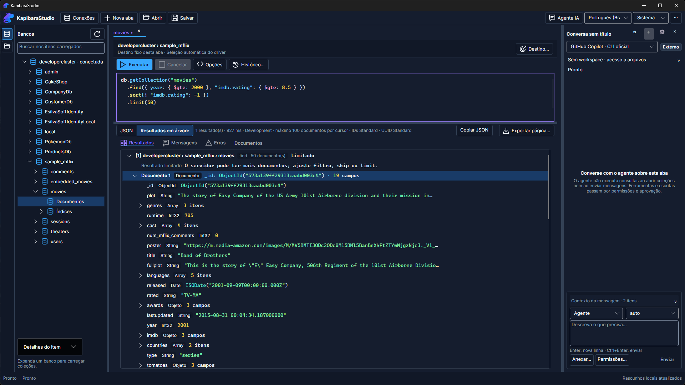Open the agent settings gear
The height and width of the screenshot is (385, 685).
(662, 32)
